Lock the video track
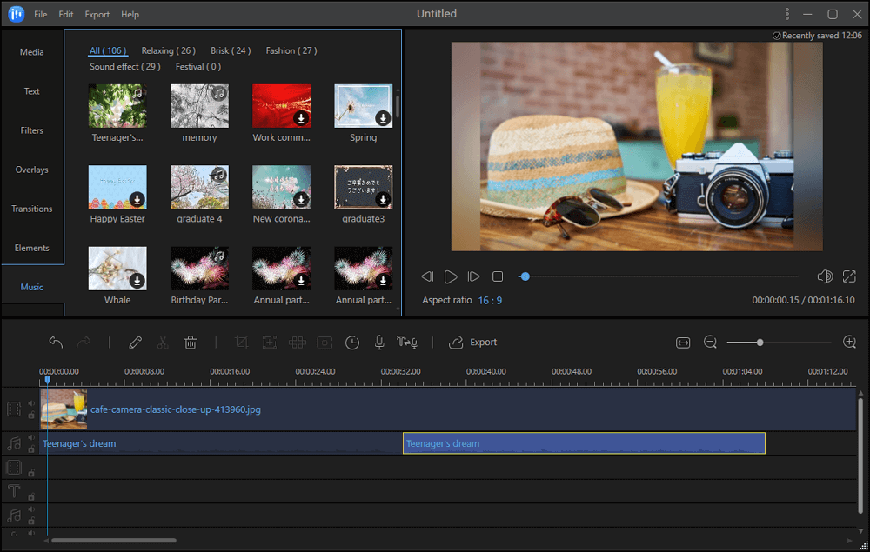870x552 pixels. 32,416
